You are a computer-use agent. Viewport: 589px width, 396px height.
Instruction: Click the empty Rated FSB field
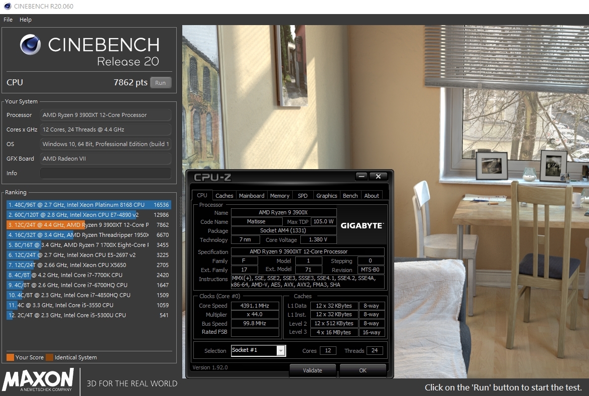(x=255, y=332)
